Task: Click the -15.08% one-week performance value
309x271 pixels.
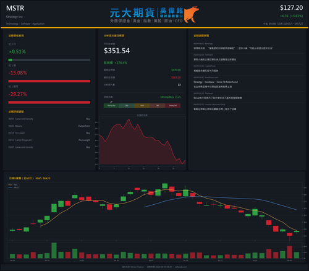Action: [x=18, y=73]
